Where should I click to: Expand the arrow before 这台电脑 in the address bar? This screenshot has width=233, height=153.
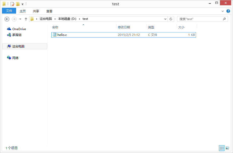click(x=37, y=19)
